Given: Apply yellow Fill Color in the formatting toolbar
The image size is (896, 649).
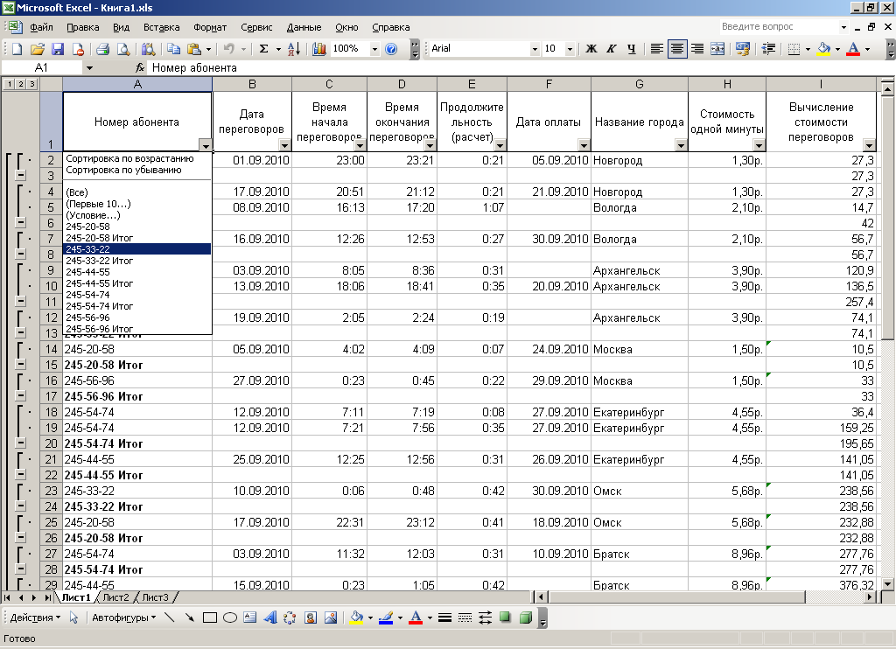Looking at the screenshot, I should 824,49.
